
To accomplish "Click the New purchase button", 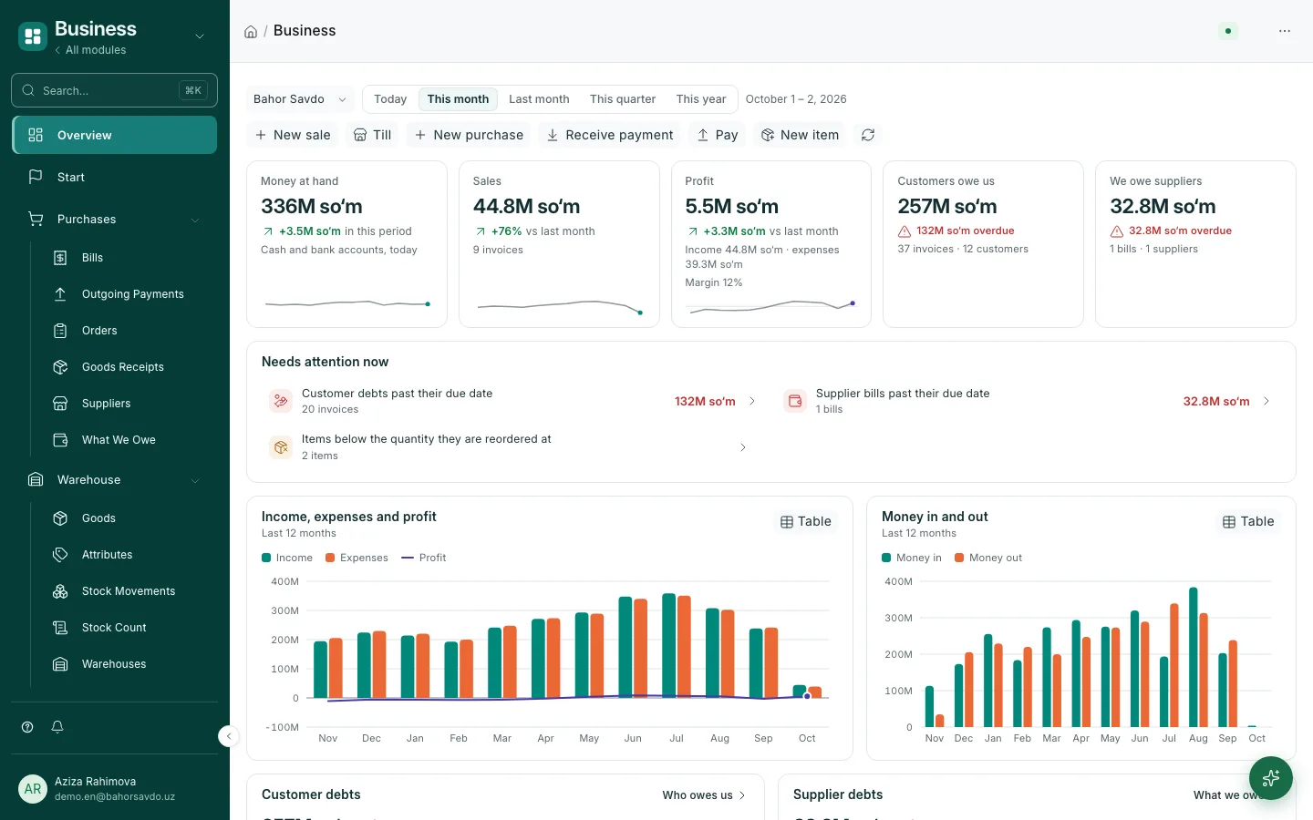I will (469, 135).
